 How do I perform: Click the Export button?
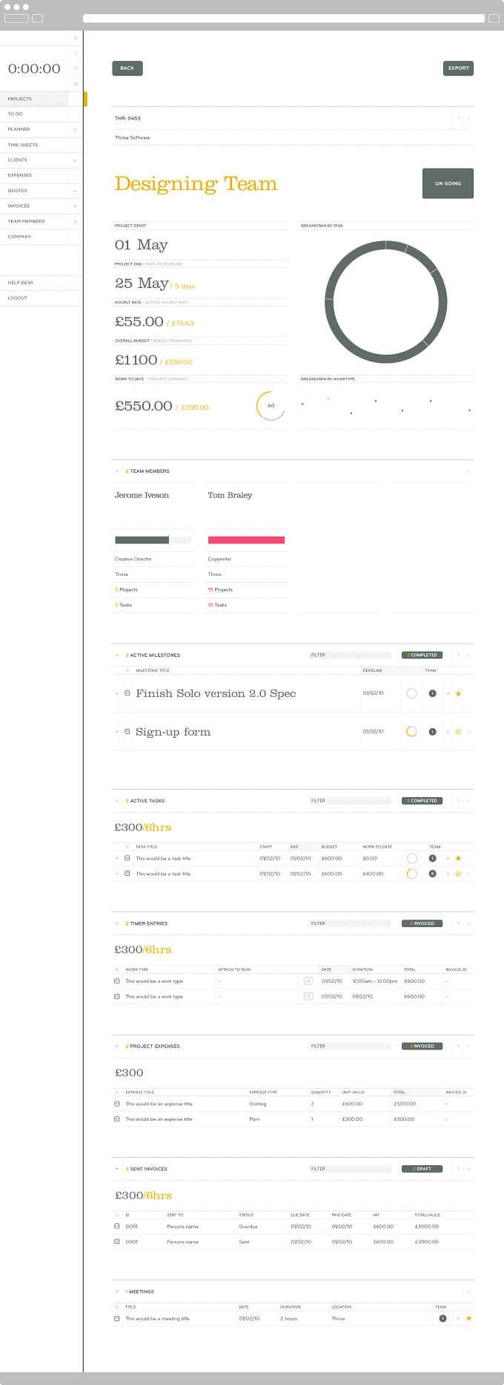458,68
